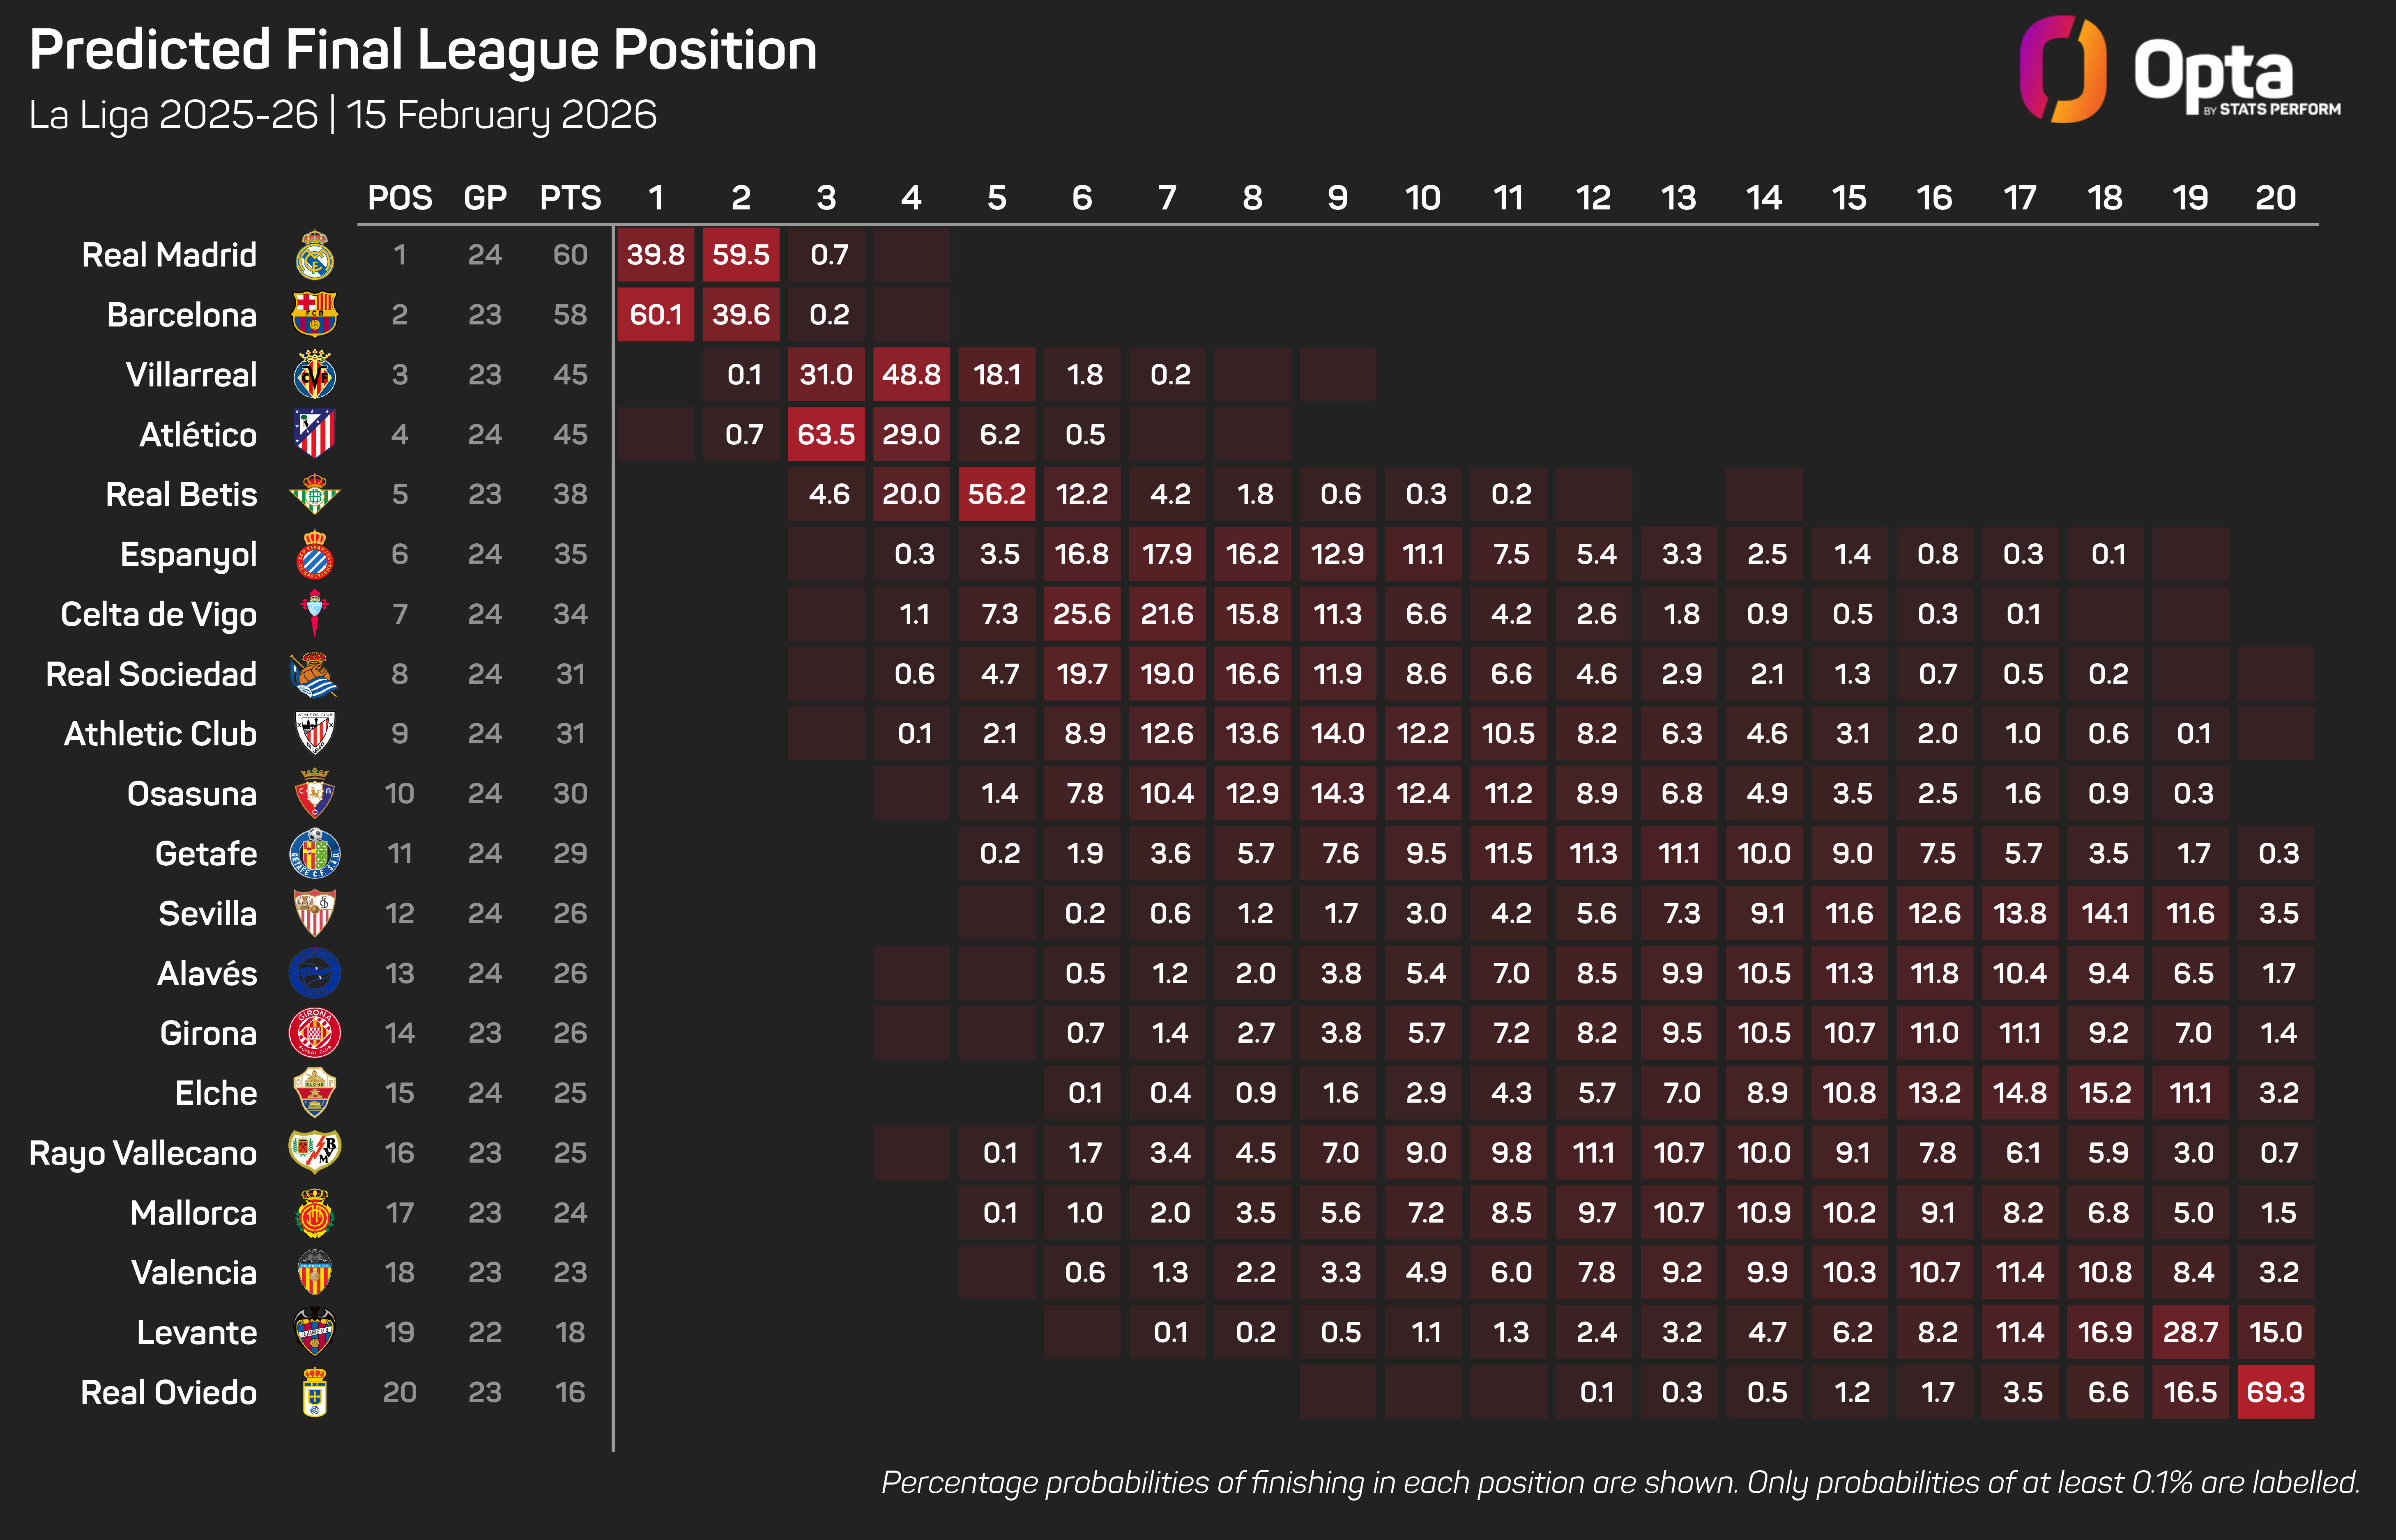
Task: Click the Alavés round blue crest
Action: 314,973
